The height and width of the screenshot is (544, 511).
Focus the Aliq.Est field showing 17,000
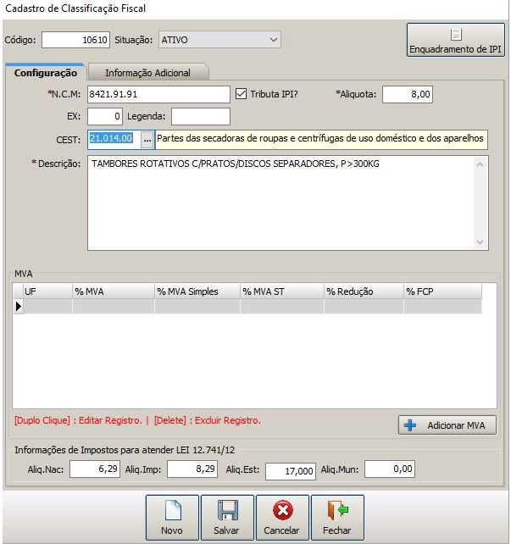[291, 471]
